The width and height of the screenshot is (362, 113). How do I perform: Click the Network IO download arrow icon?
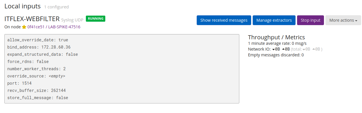pos(274,49)
